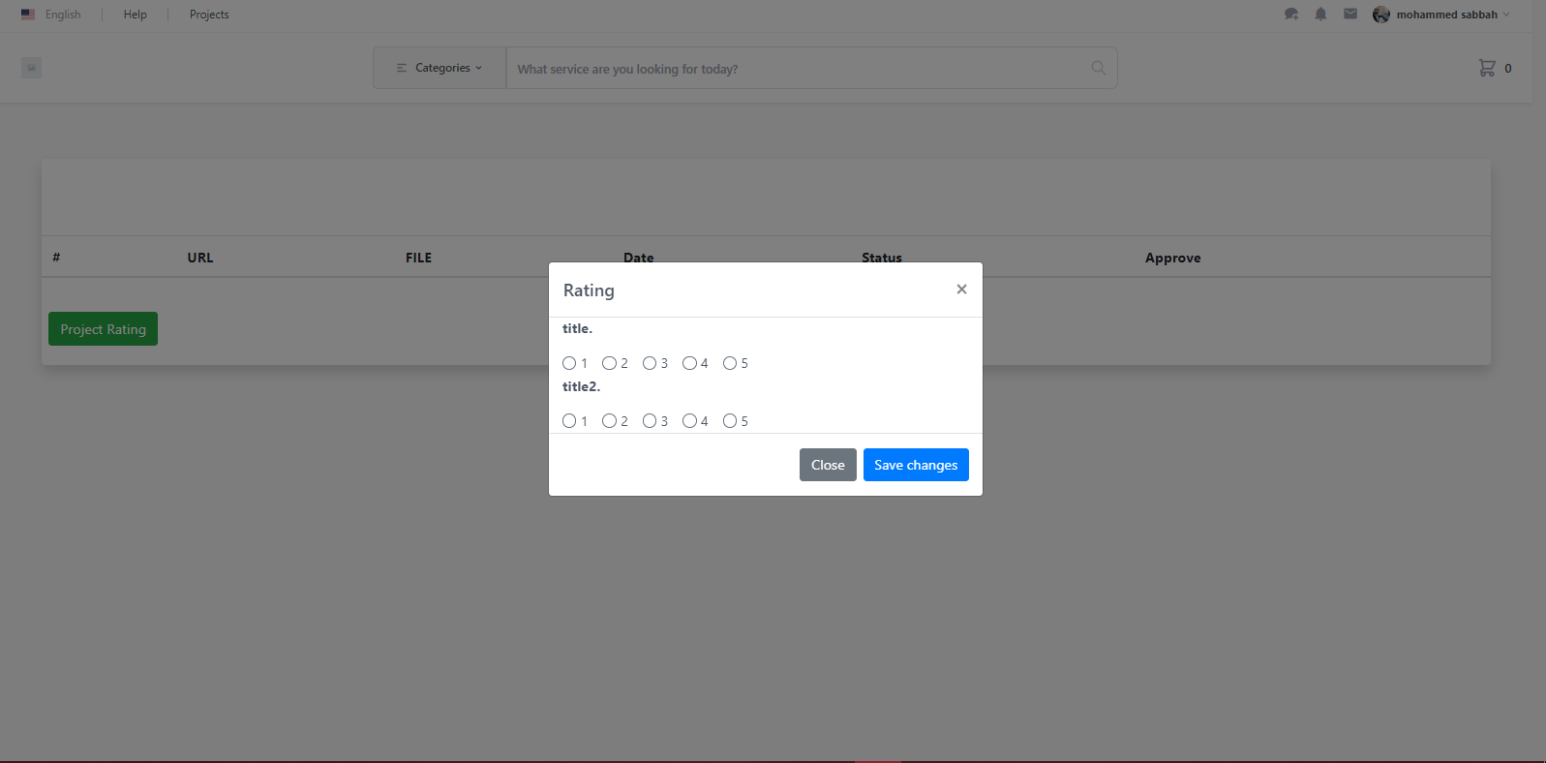
Task: Focus the service search input field
Action: pos(794,69)
